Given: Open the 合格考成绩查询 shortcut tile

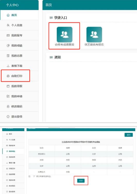Looking at the screenshot, I should pos(64,36).
